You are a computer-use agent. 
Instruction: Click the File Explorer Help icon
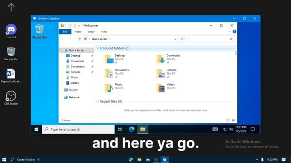point(235,32)
